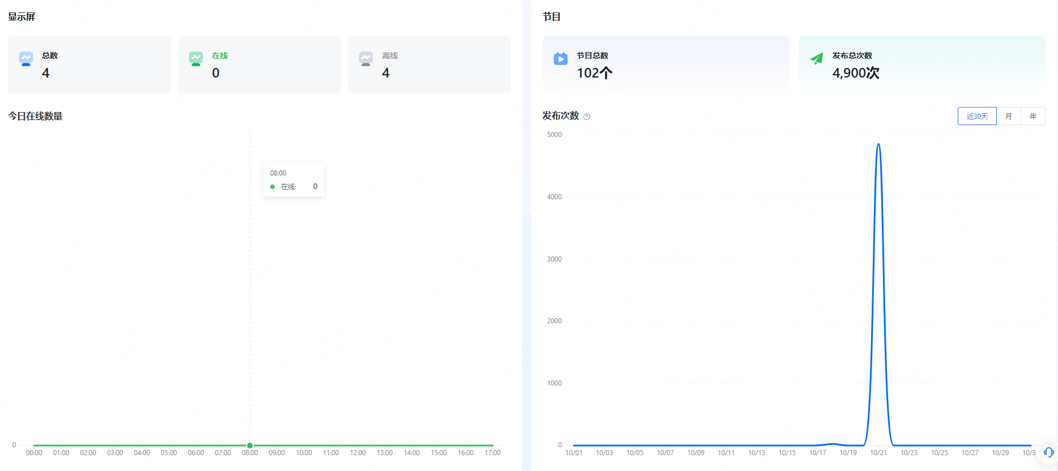This screenshot has width=1058, height=471.
Task: Open the 总数 total displays card
Action: pos(89,65)
